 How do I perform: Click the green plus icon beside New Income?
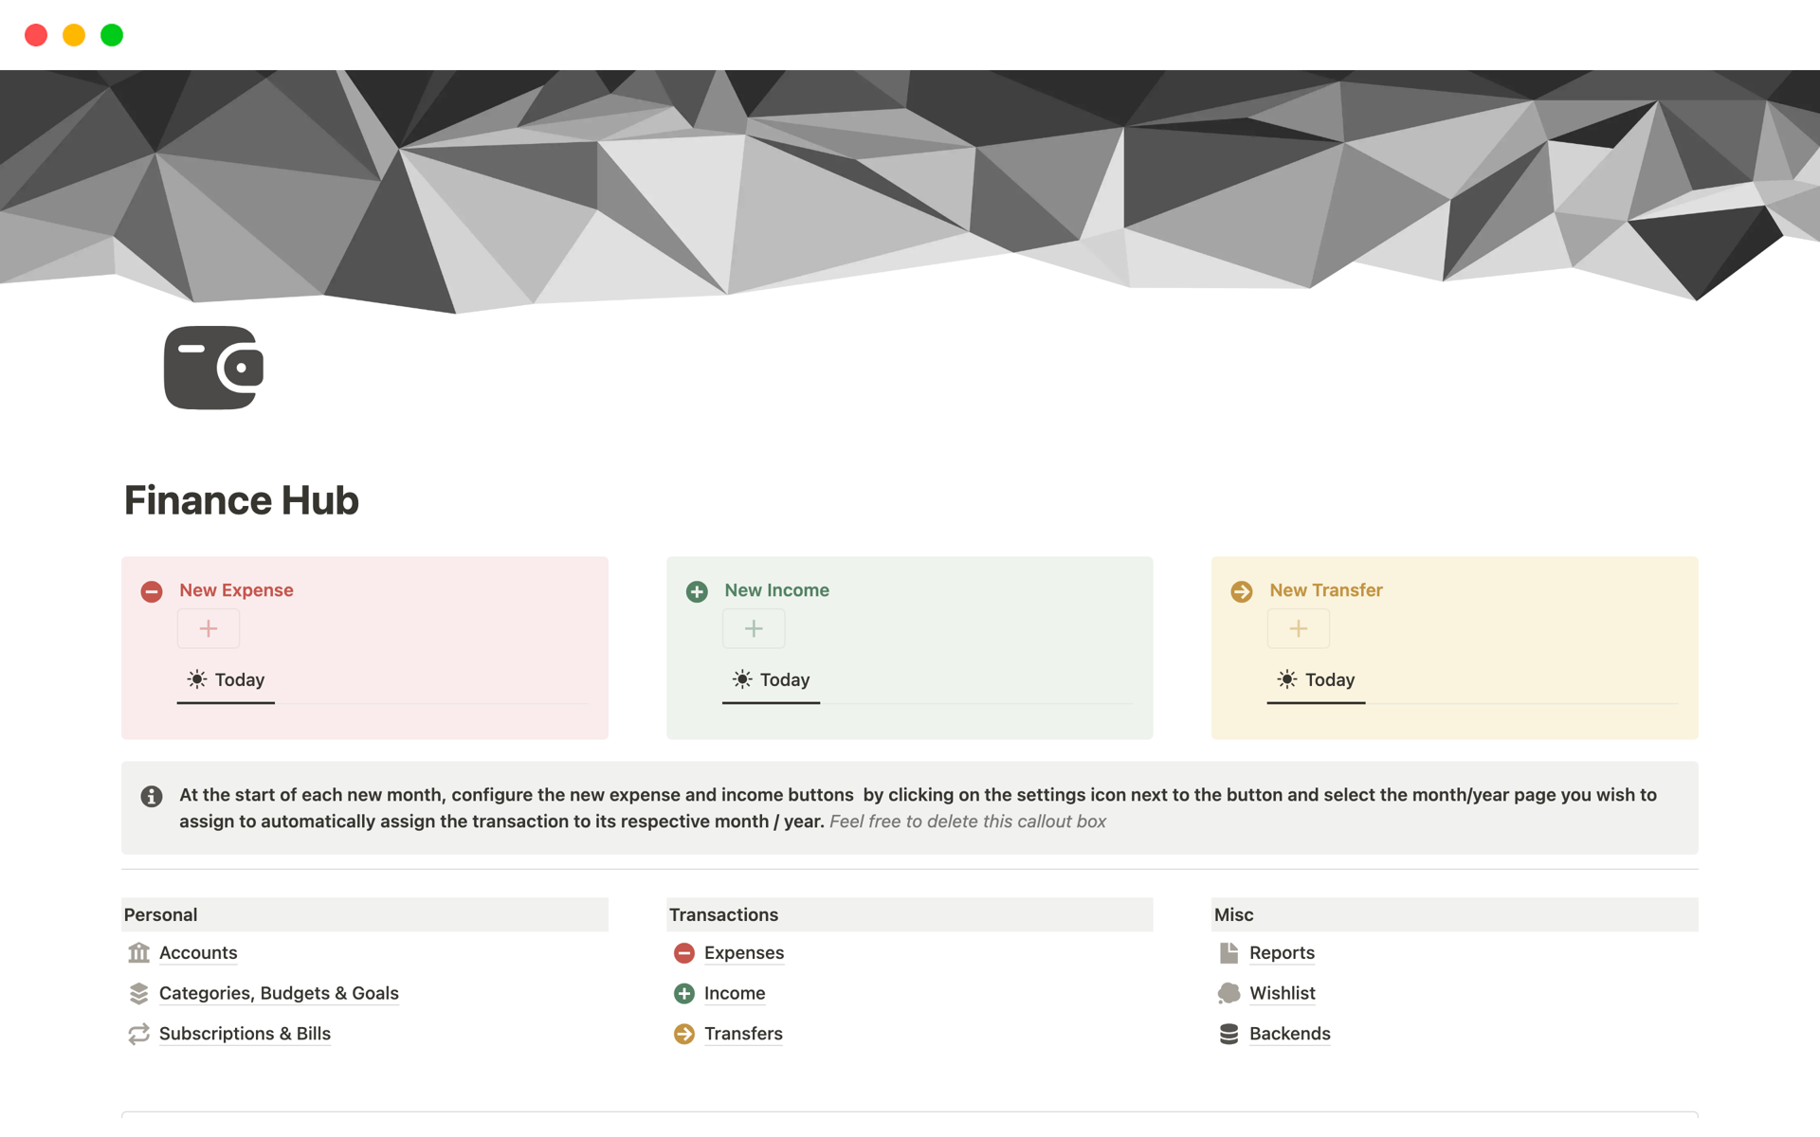pyautogui.click(x=697, y=591)
